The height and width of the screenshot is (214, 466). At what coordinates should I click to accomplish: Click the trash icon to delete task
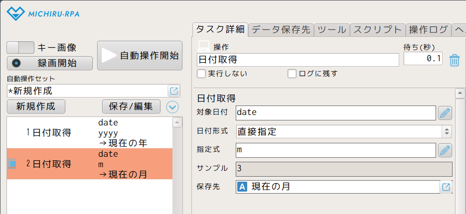click(454, 60)
